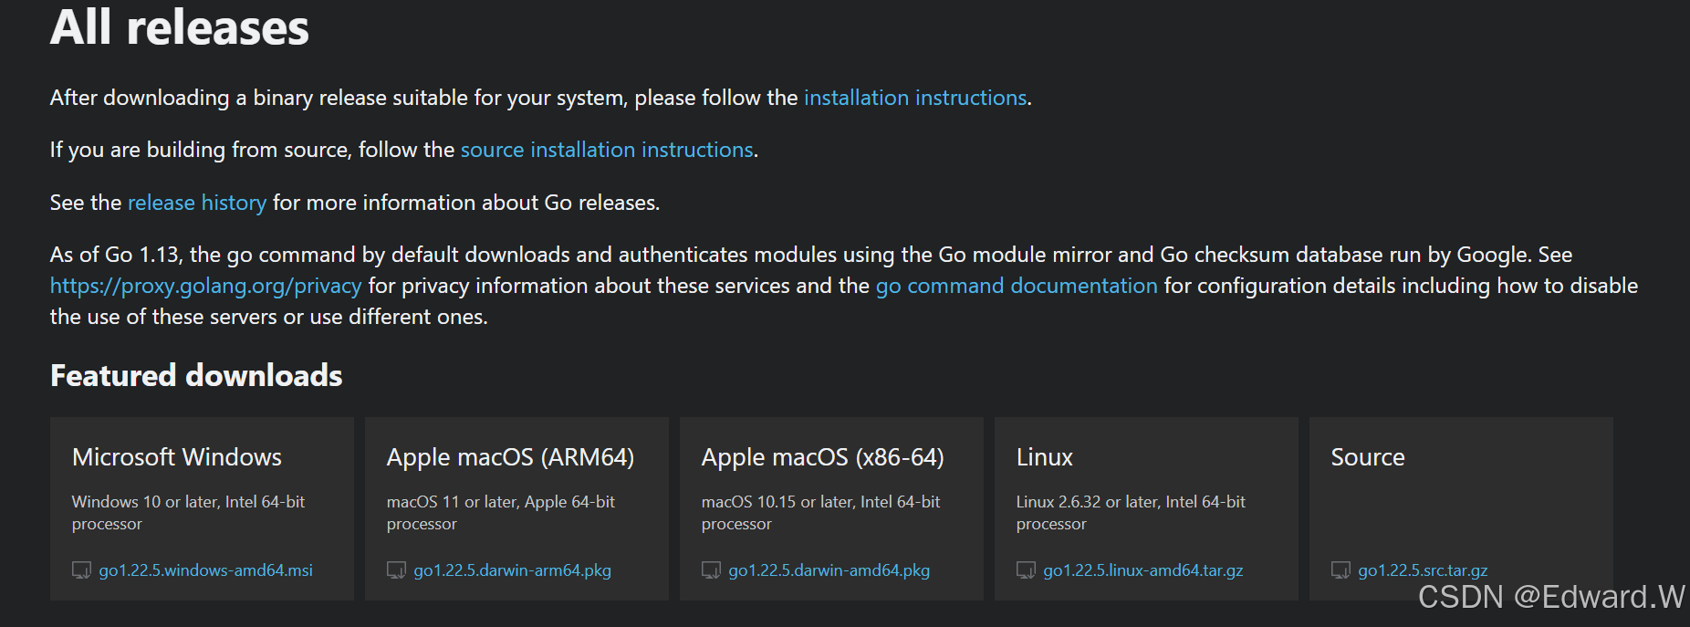This screenshot has width=1690, height=627.
Task: Download go1.22.5.darwin-arm64.pkg file
Action: click(513, 570)
